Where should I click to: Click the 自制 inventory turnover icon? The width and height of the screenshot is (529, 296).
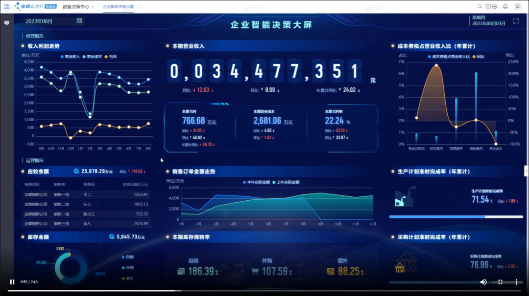181,271
